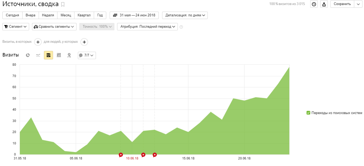
Task: Click the export share icon
Action: 324,4
